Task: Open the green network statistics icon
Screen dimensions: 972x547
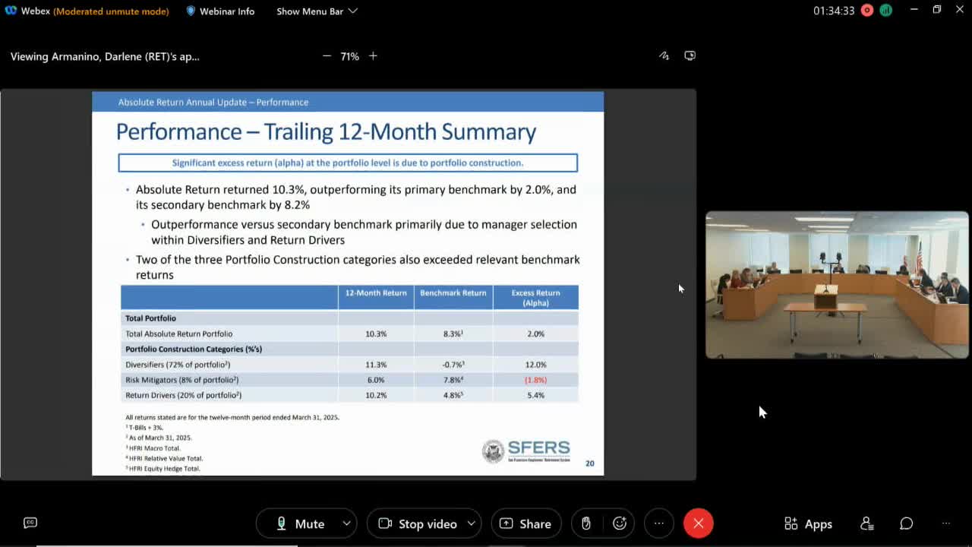Action: 885,11
